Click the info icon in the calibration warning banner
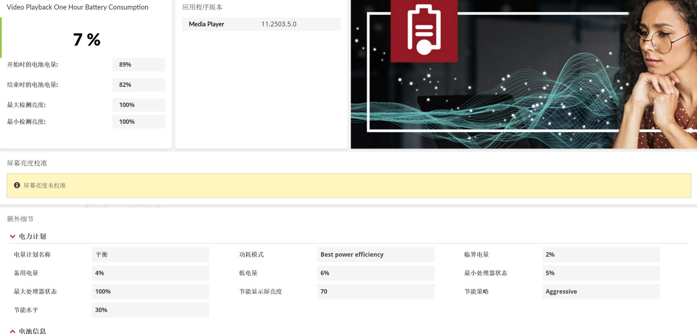This screenshot has width=697, height=334. click(17, 185)
